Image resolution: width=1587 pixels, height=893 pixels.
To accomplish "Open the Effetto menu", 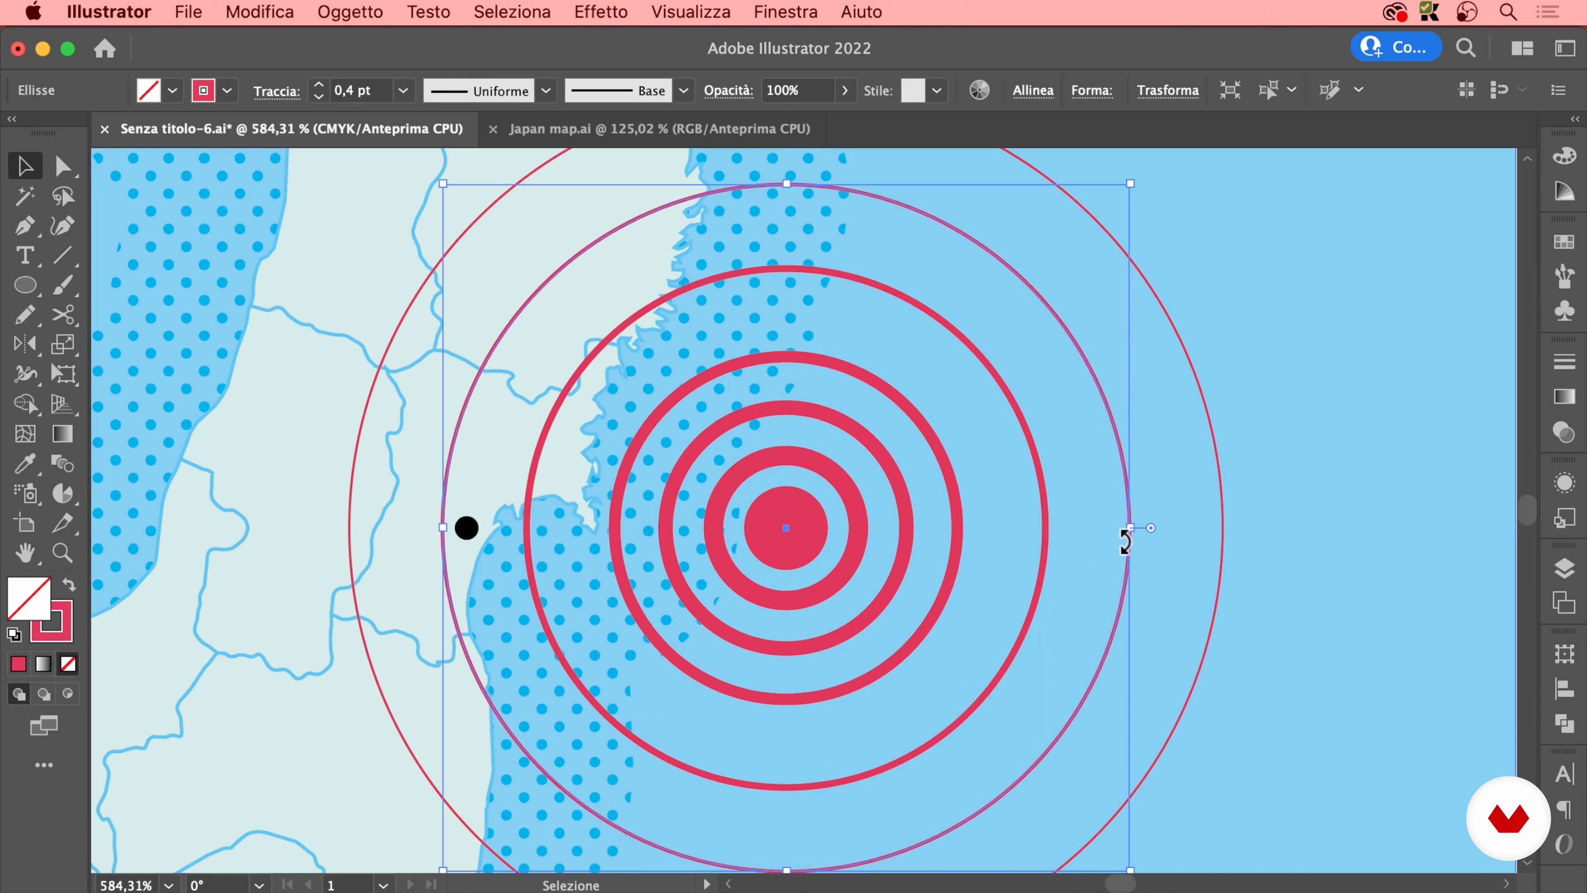I will 600,12.
